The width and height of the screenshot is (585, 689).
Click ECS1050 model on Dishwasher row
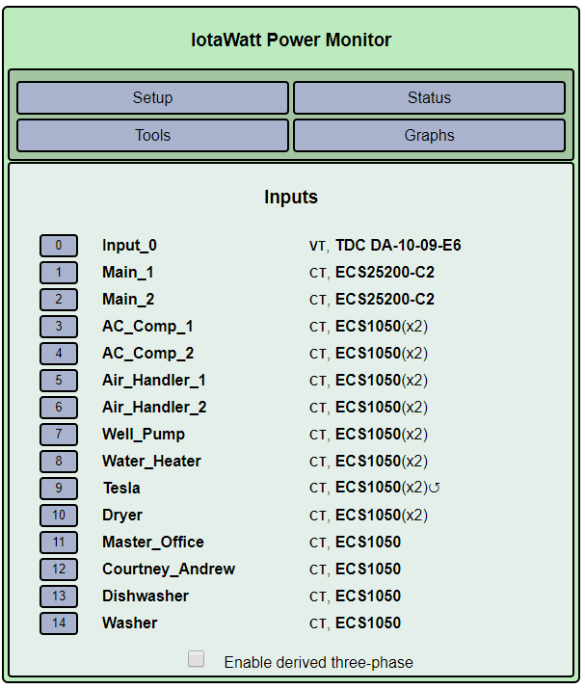coord(368,596)
